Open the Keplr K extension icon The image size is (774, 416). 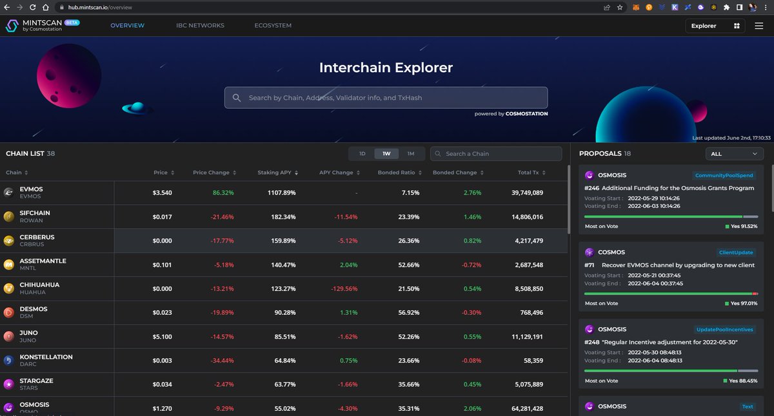pos(675,7)
